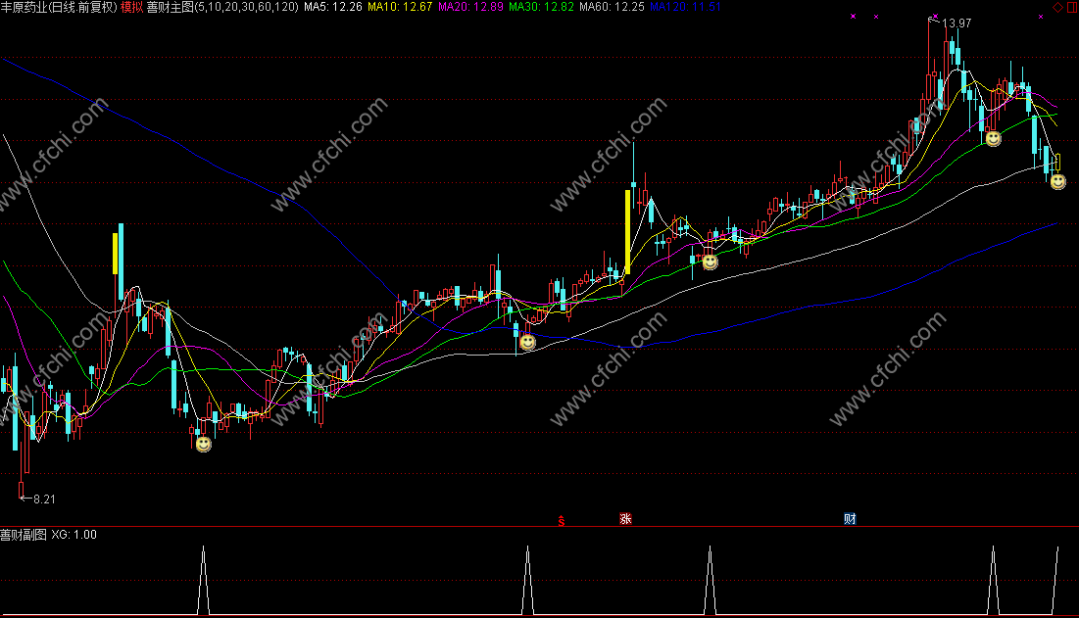
Task: Click the 善财副图 sub-indicator name
Action: [x=24, y=535]
